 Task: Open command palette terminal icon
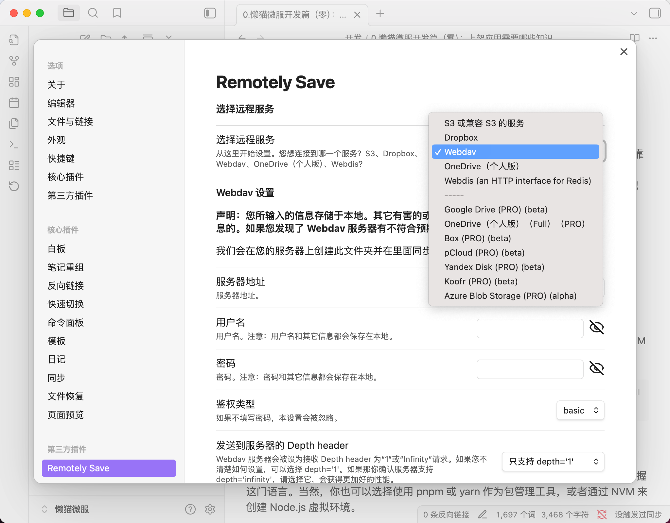click(x=14, y=144)
